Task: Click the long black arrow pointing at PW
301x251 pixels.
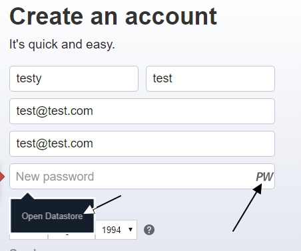Action: pos(246,208)
